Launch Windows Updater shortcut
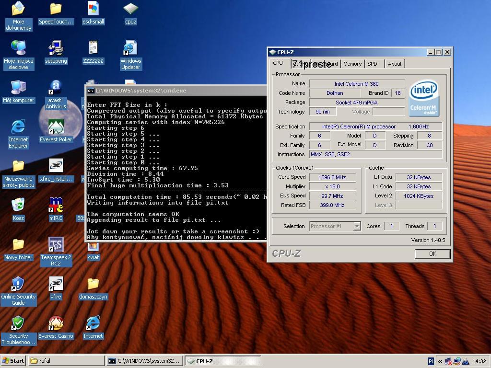Screen dimensions: 491x368 pyautogui.click(x=130, y=55)
